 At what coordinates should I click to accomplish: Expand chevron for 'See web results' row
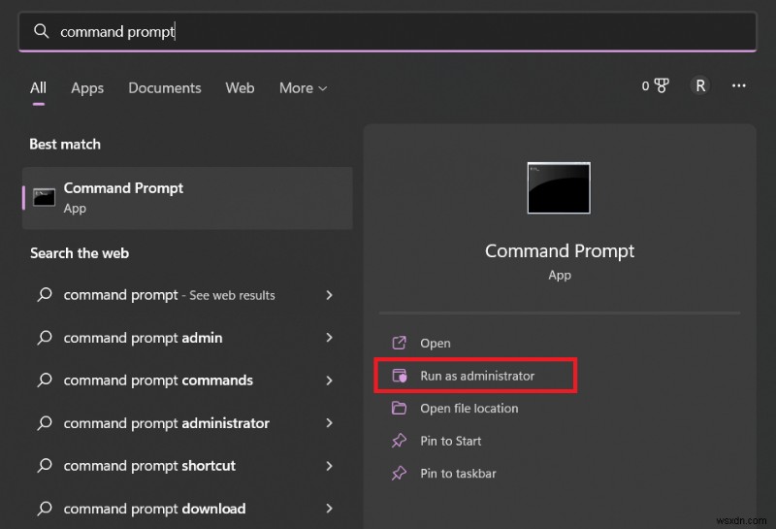click(x=329, y=295)
